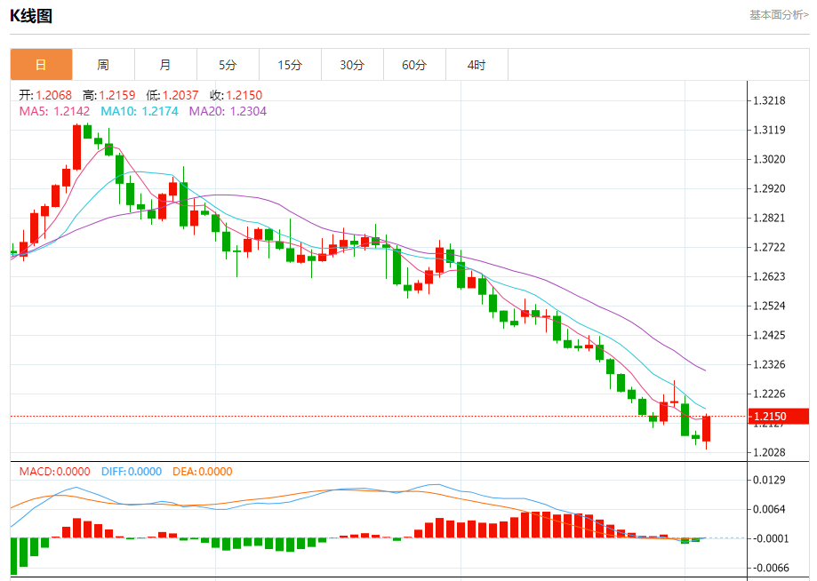Viewport: 817px width, 581px height.
Task: Open the 60分 timeframe tab
Action: click(x=415, y=65)
